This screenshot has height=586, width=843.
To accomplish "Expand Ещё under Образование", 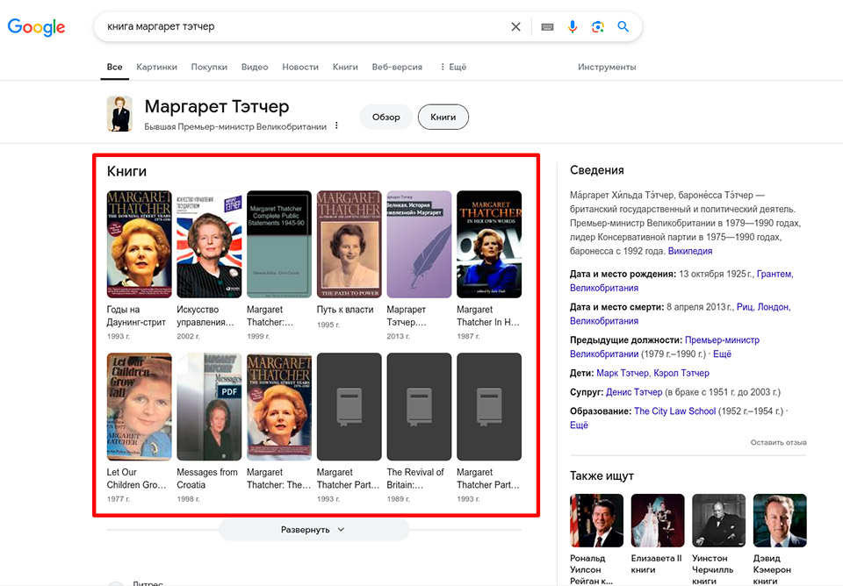I will click(579, 425).
